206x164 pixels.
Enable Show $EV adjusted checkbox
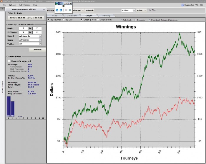pyautogui.click(x=9, y=61)
